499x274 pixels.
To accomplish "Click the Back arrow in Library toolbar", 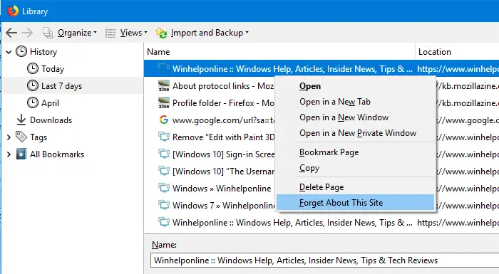I will point(11,33).
